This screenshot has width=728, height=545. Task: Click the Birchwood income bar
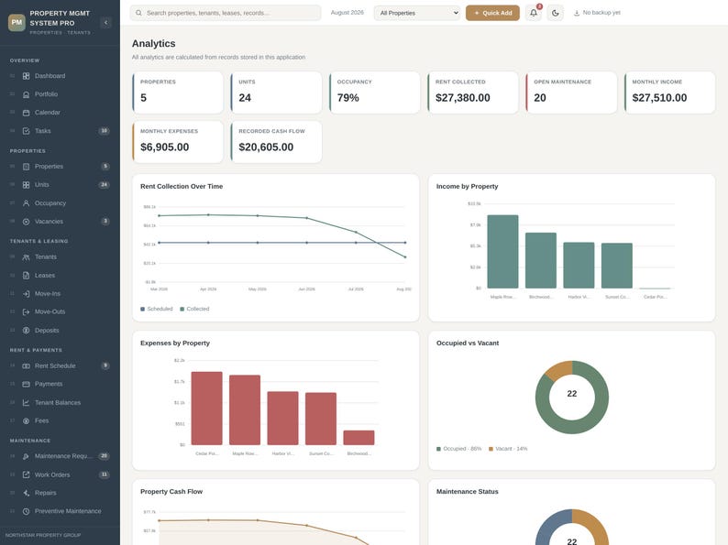tap(541, 261)
